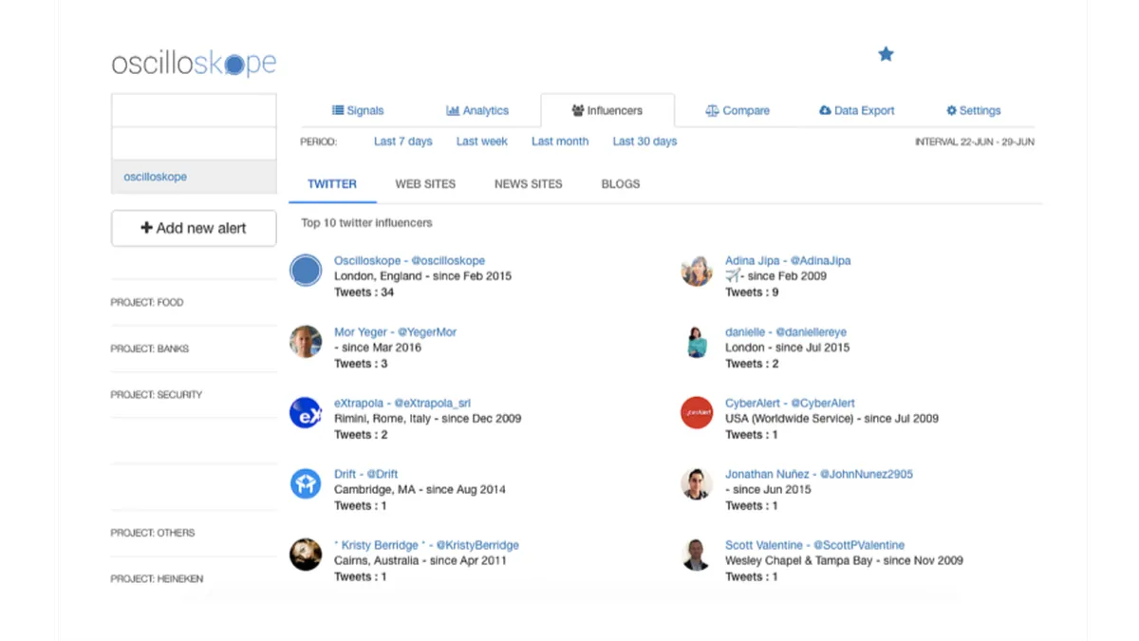Set period to Last 7 days
Viewport: 1139px width, 641px height.
[x=403, y=141]
